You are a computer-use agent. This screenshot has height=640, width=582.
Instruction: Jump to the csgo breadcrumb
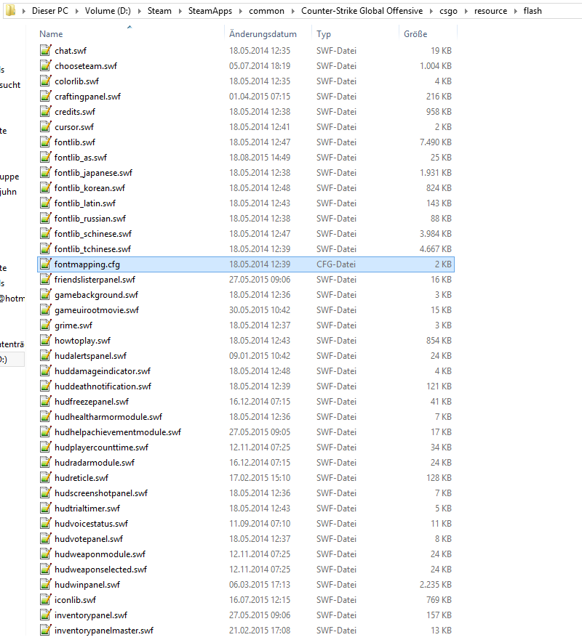448,11
